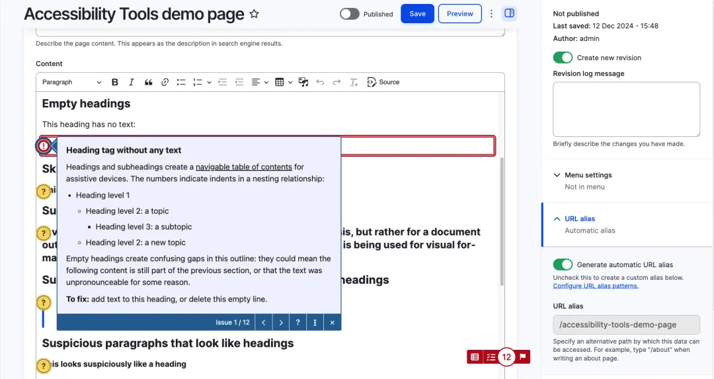Click the warning marker beside 'looks suspiciously like a heading'
Viewport: 714px width, 379px height.
43,365
